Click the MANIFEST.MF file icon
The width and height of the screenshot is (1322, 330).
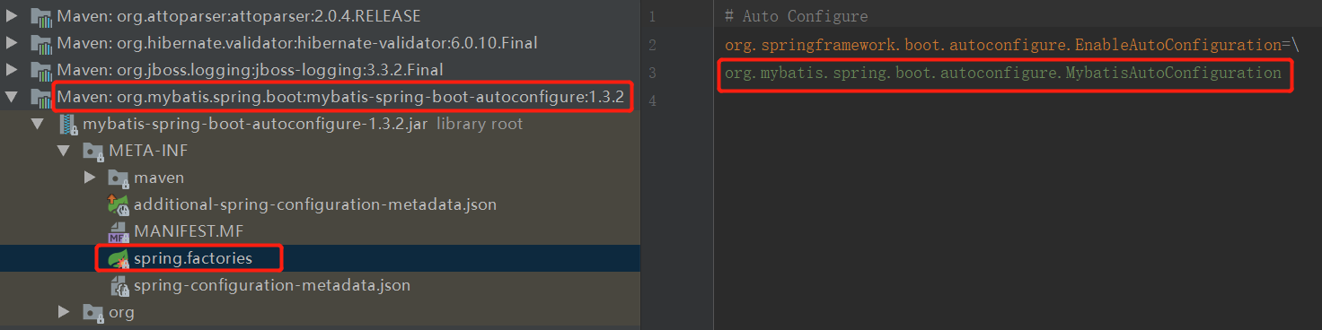pyautogui.click(x=119, y=231)
